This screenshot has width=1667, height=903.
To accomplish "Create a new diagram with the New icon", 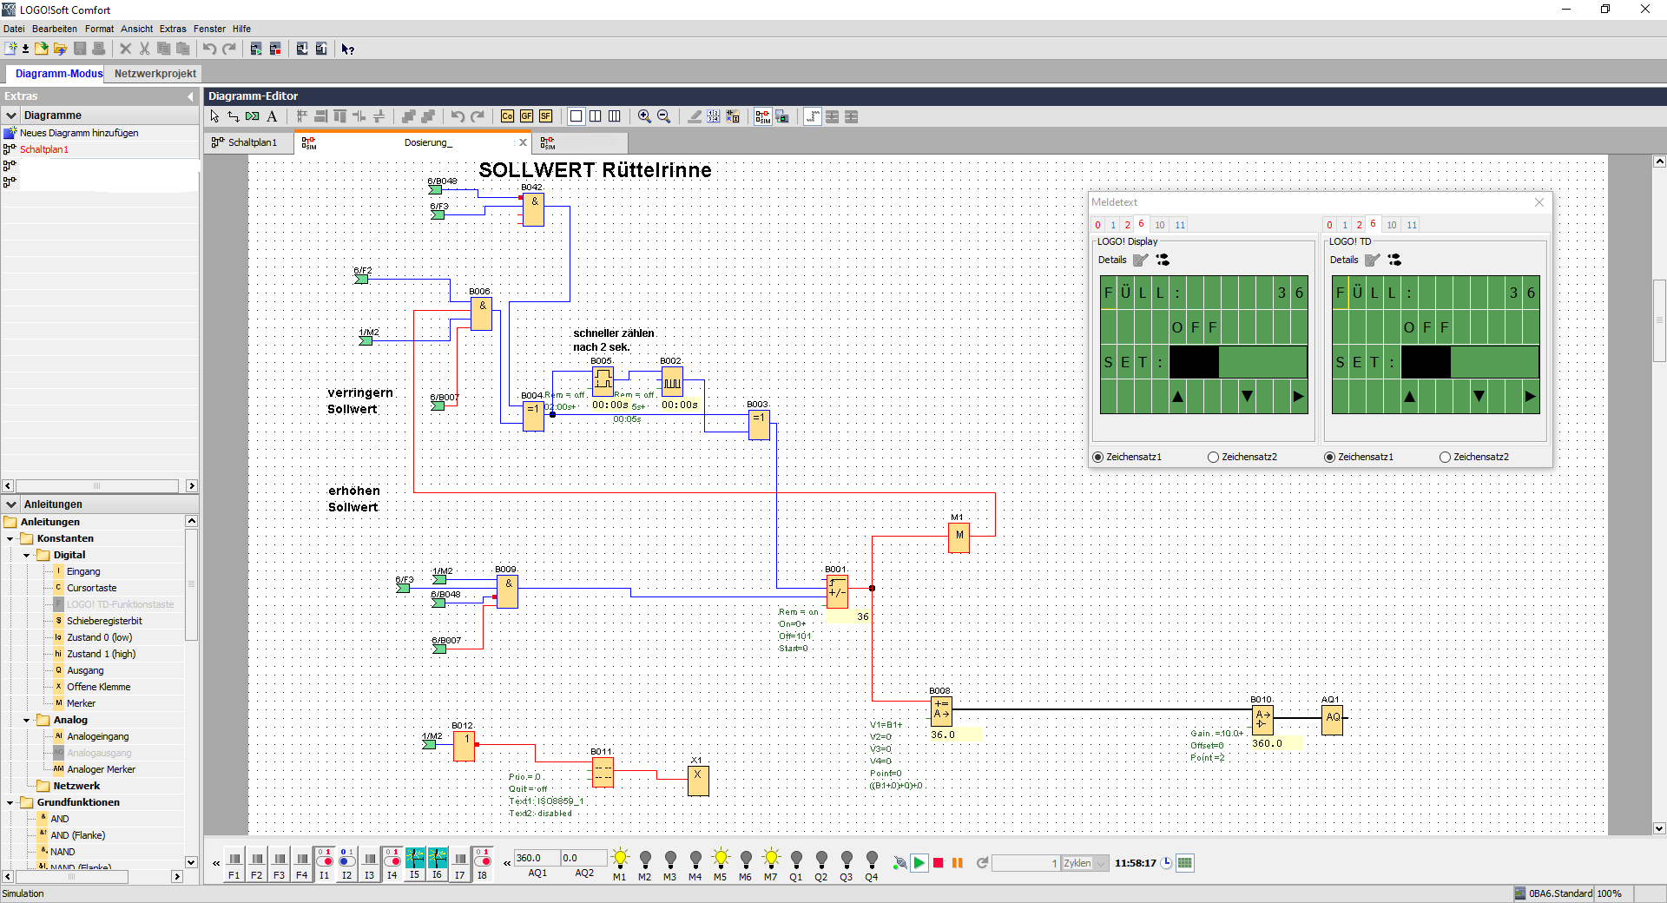I will click(11, 49).
